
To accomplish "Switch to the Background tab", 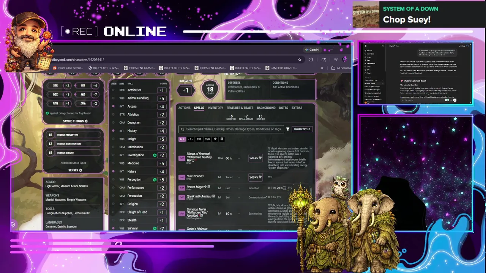I will coord(266,108).
